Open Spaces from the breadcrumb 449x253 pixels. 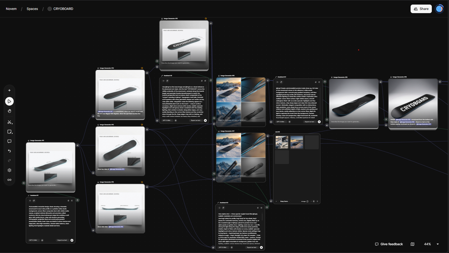tap(32, 9)
